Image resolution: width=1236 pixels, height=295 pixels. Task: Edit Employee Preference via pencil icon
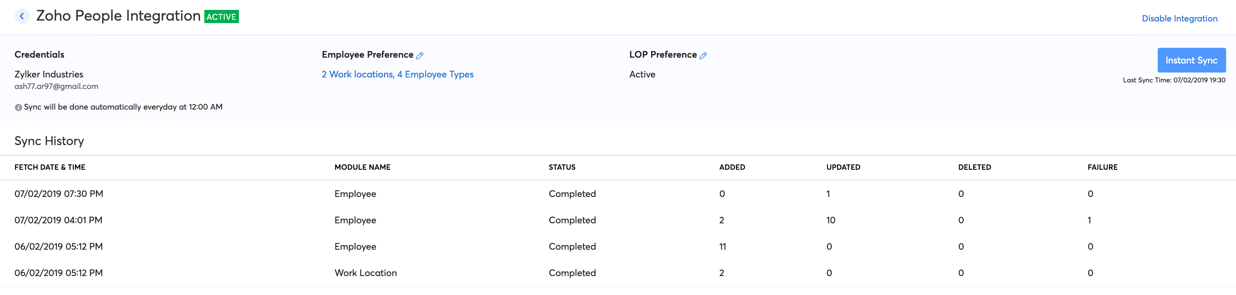420,56
